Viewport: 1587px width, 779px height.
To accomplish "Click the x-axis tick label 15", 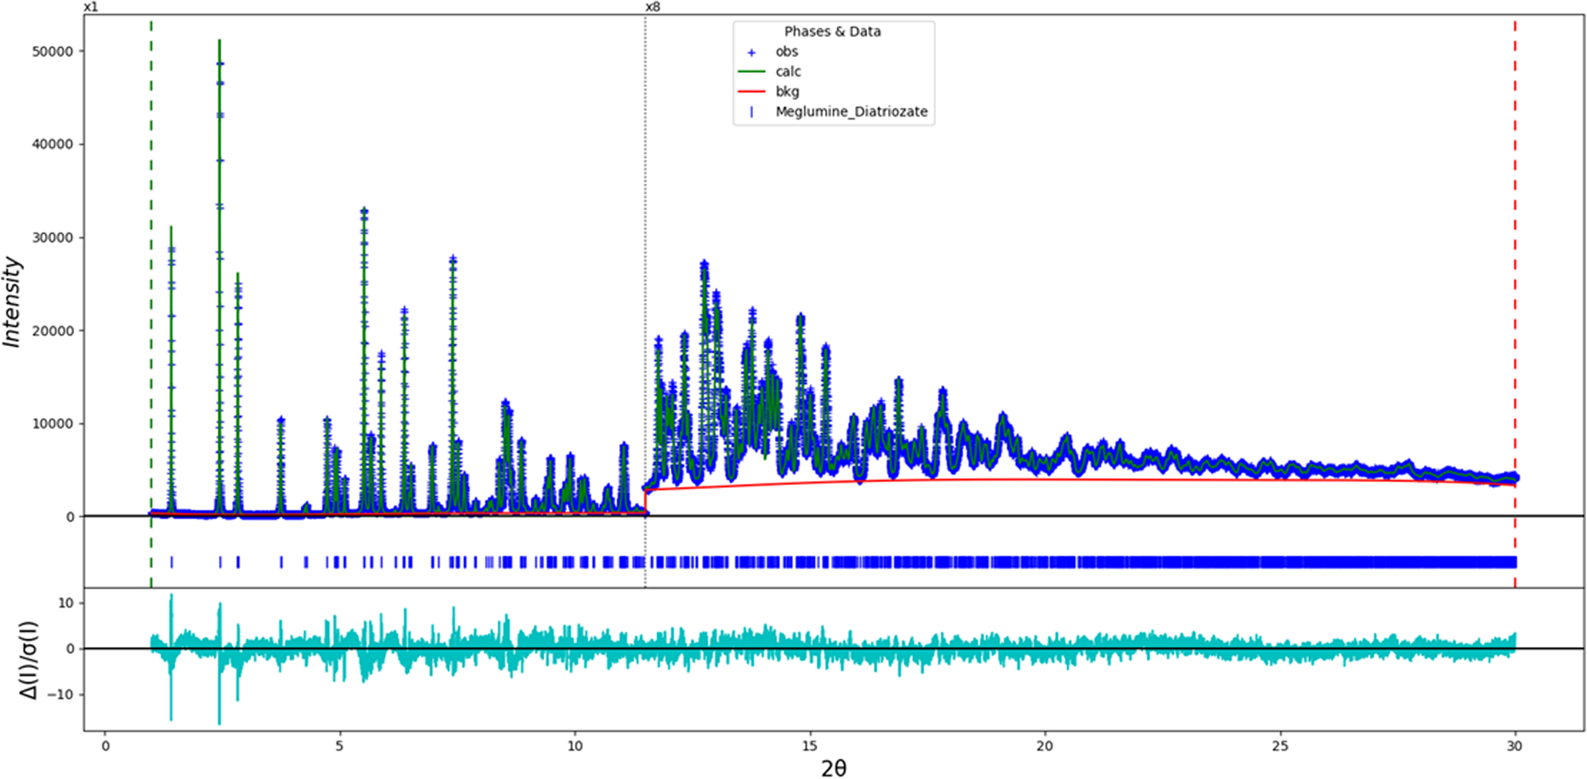I will coord(810,746).
